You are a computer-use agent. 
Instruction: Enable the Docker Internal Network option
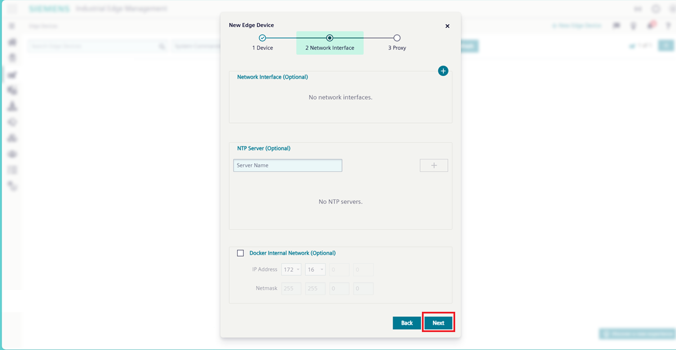point(240,253)
